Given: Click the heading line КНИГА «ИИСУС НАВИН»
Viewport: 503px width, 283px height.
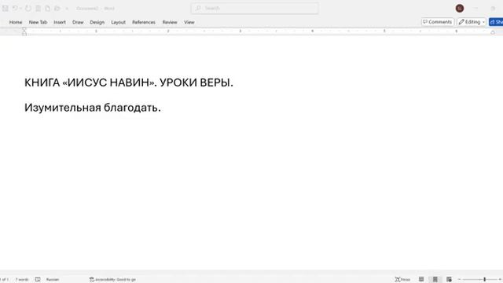Looking at the screenshot, I should [129, 83].
